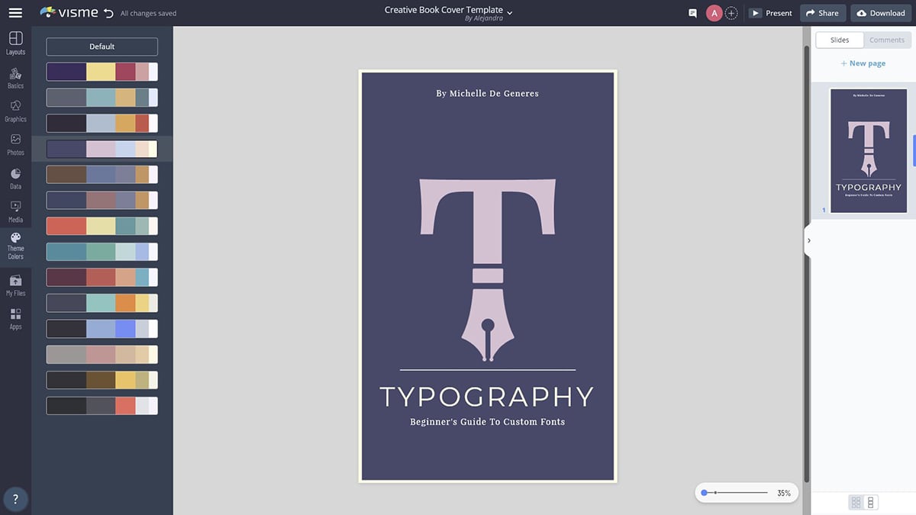Image resolution: width=916 pixels, height=515 pixels.
Task: Open the Photos panel
Action: [15, 144]
